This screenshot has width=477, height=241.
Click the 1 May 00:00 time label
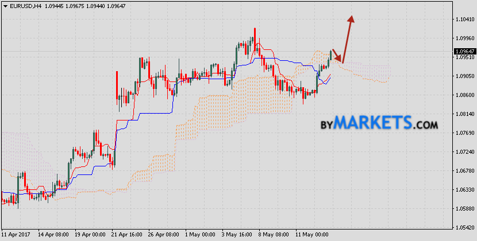[x=199, y=235]
